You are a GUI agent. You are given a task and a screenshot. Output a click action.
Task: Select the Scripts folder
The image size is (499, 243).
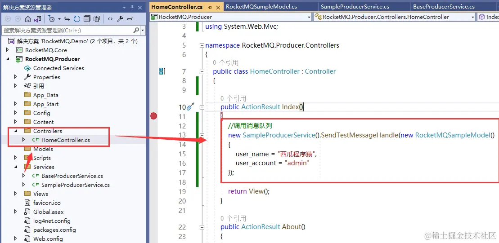42,158
